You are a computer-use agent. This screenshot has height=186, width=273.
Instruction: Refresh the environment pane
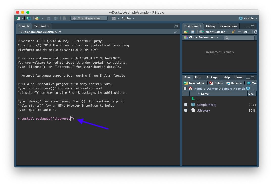click(x=255, y=32)
